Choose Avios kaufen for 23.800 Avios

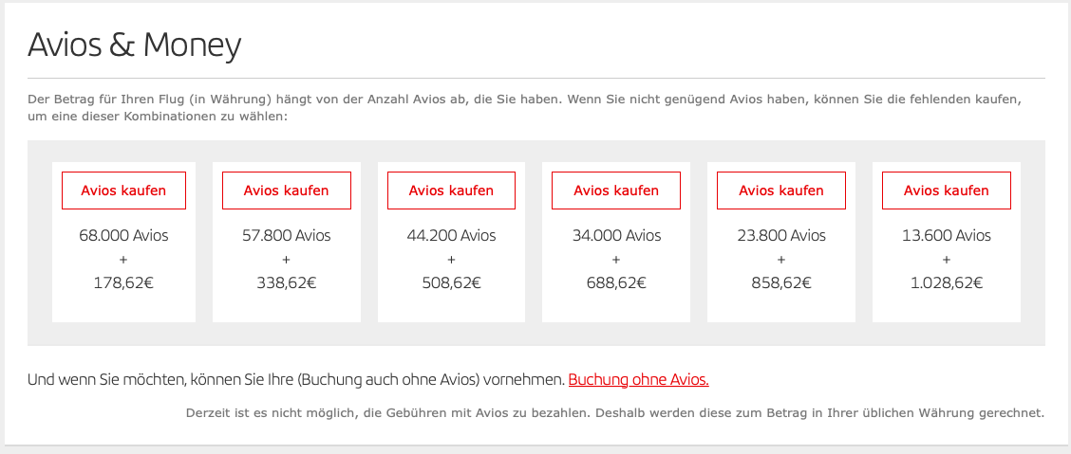pos(781,191)
